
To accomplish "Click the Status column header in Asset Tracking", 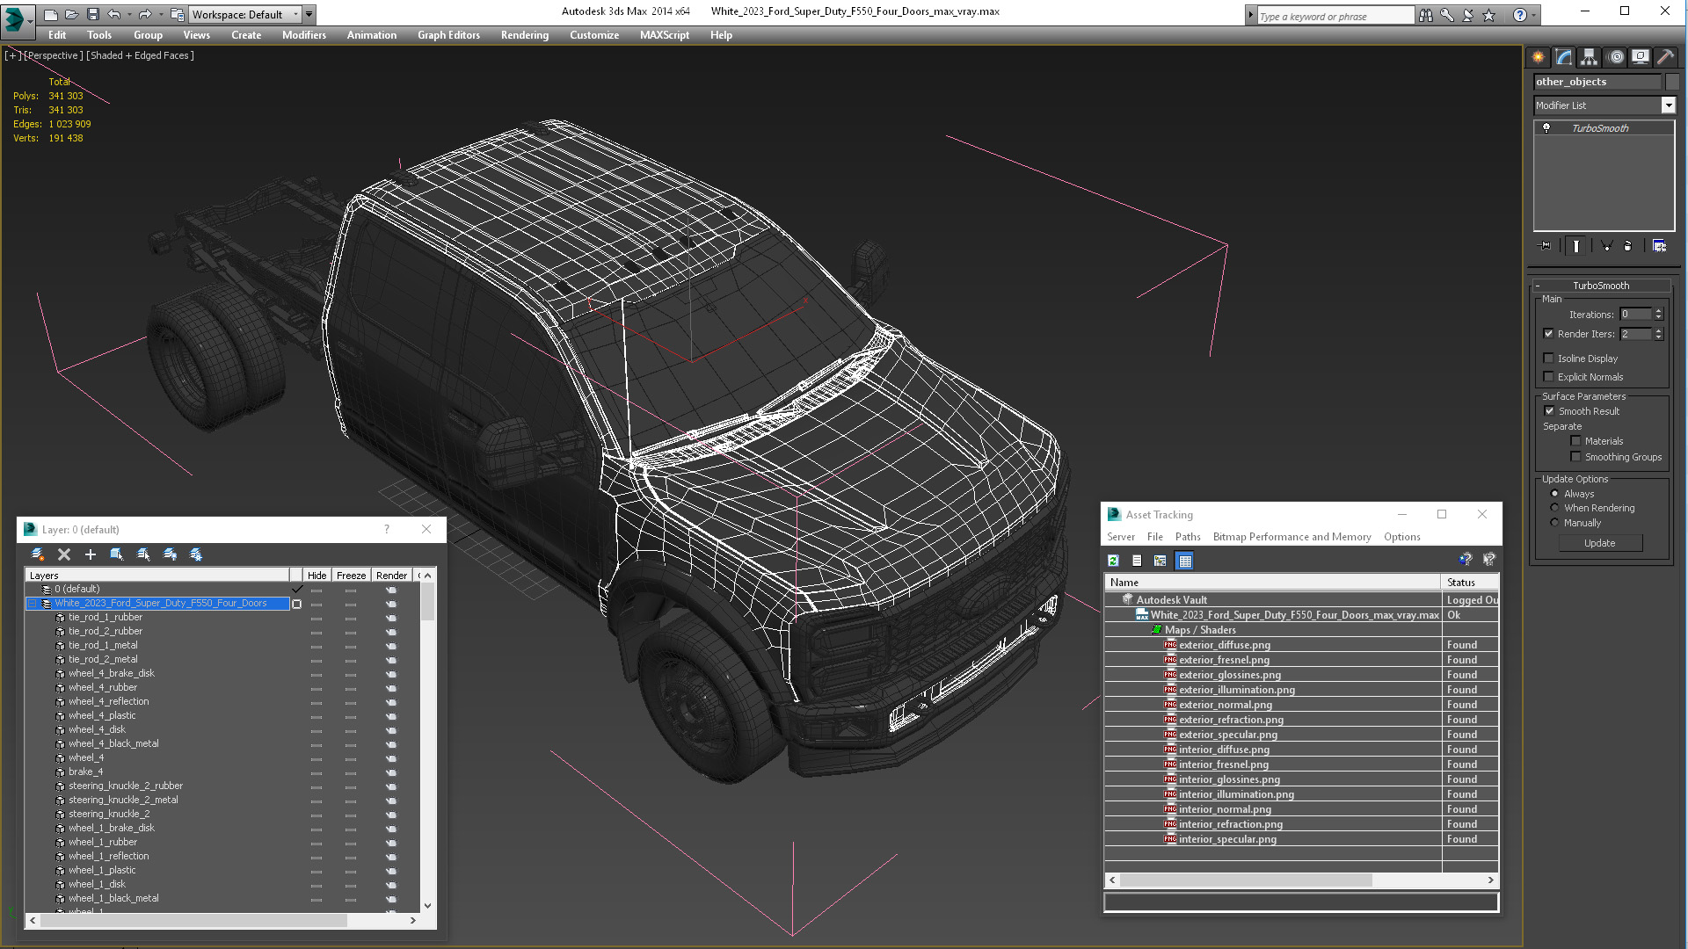I will (x=1470, y=583).
